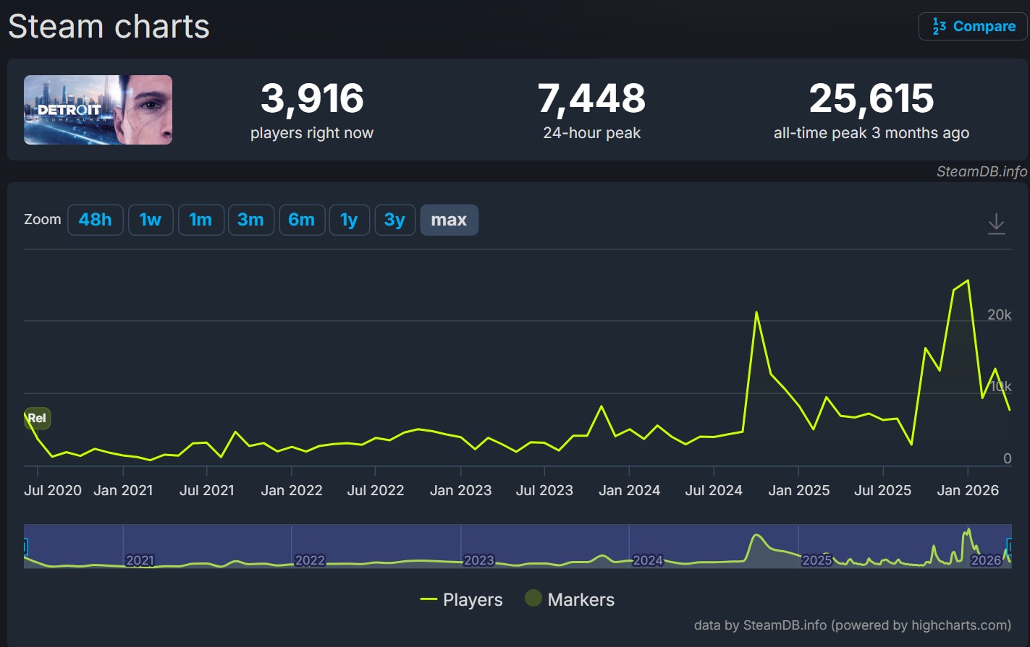
Task: Click the 2026 label in navigator
Action: pos(986,560)
